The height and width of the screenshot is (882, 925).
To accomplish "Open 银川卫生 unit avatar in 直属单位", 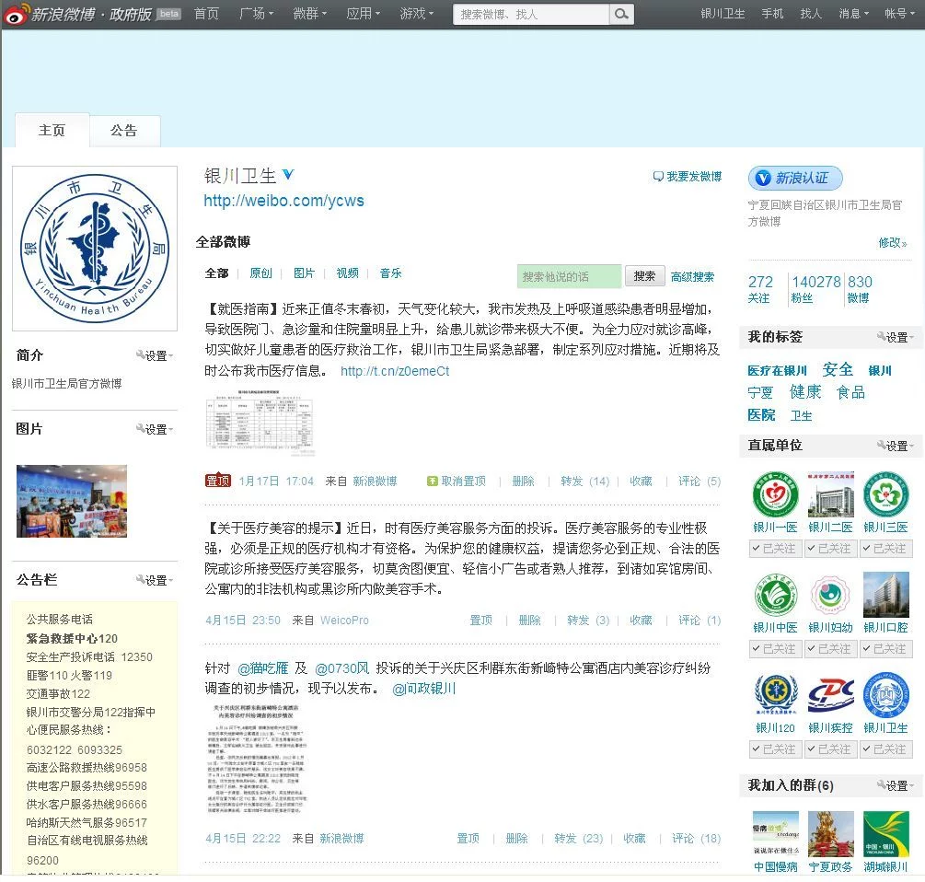I will click(886, 695).
